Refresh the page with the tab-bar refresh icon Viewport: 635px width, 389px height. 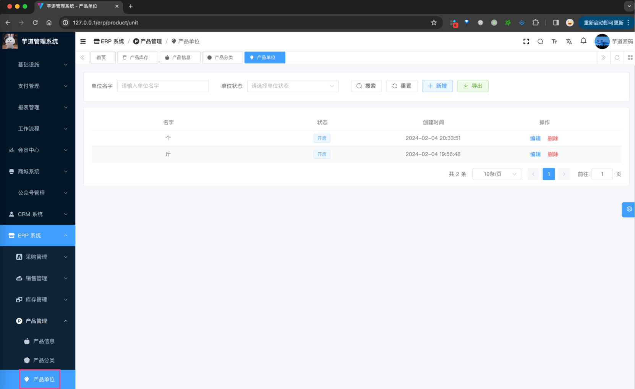point(617,57)
